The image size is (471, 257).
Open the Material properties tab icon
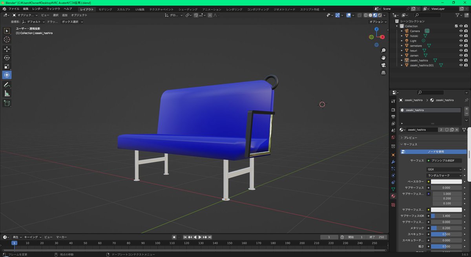393,196
